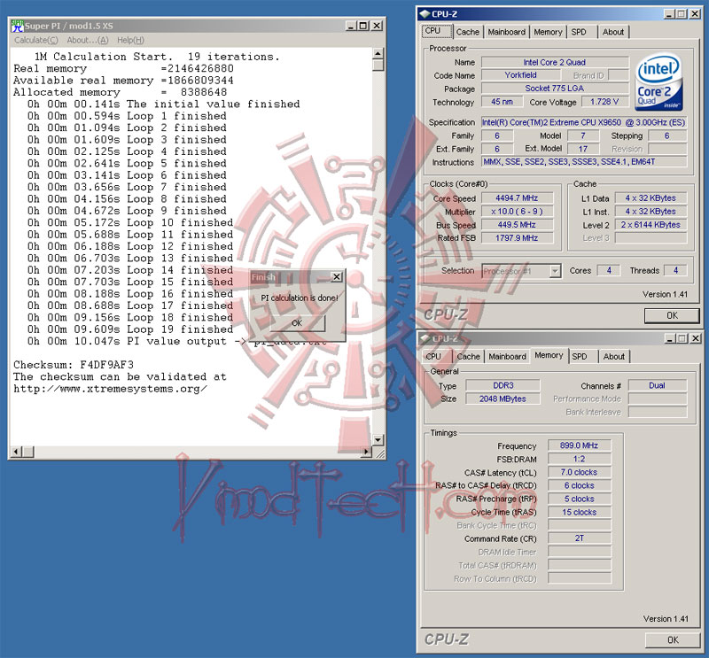The height and width of the screenshot is (658, 709).
Task: Click the memory Size value 2048 MBytes
Action: pyautogui.click(x=503, y=399)
